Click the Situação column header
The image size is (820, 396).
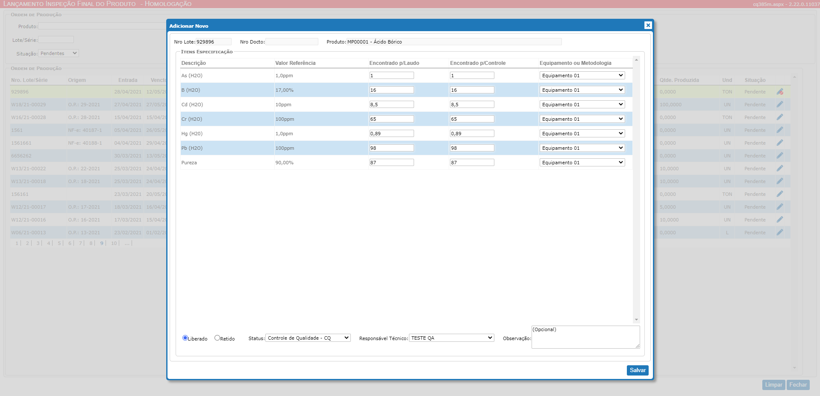[755, 80]
